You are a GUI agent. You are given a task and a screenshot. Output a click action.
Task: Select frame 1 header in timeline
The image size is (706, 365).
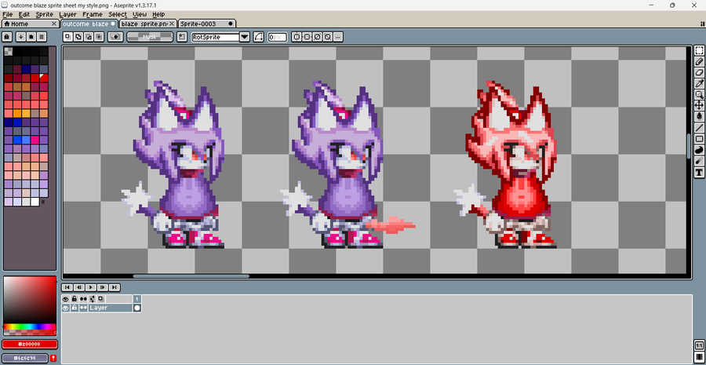coord(136,299)
